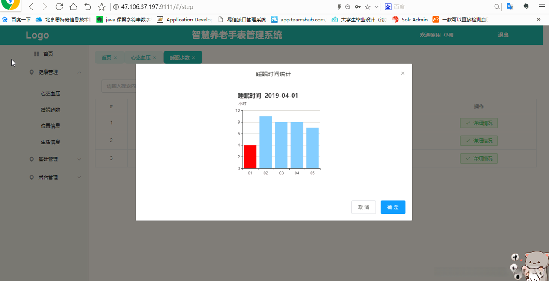Click the location pin icon beside 健康管理

tap(31, 72)
